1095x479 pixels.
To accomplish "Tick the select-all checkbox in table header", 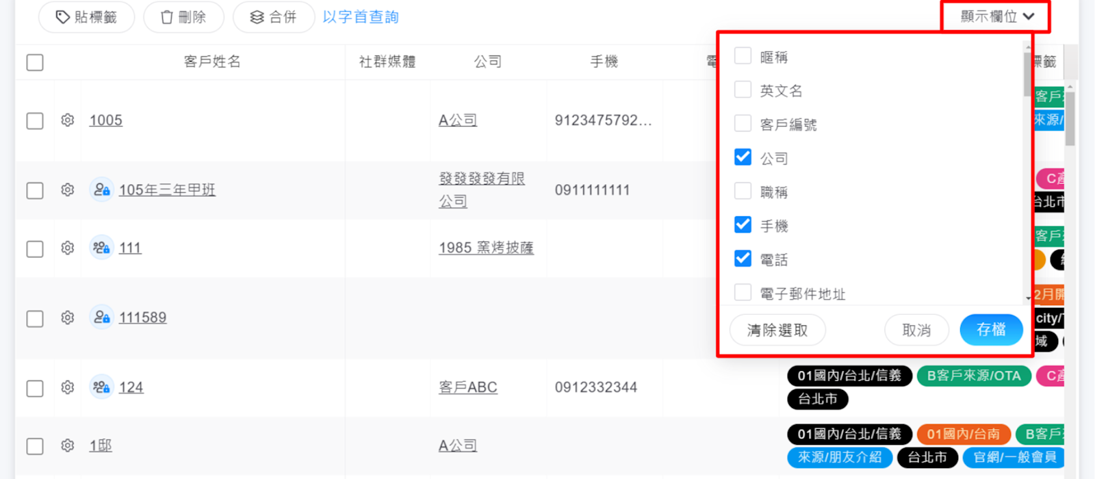I will (35, 62).
